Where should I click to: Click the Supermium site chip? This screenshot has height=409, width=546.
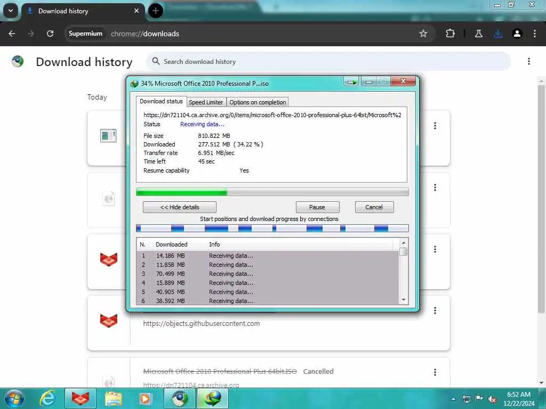pyautogui.click(x=85, y=34)
